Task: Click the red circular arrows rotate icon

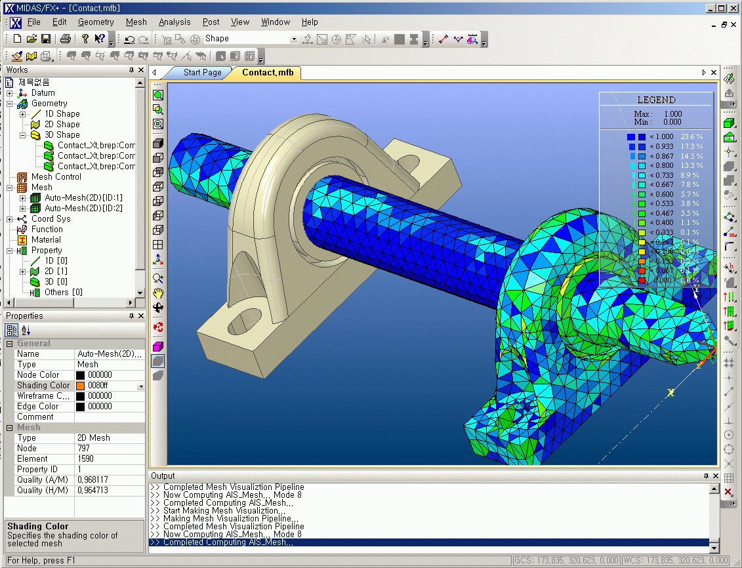Action: click(x=158, y=327)
